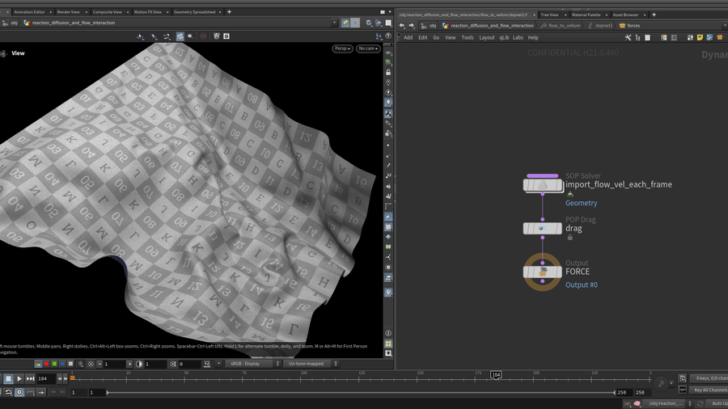The image size is (728, 409).
Task: Click the Key All Channels button
Action: point(709,390)
